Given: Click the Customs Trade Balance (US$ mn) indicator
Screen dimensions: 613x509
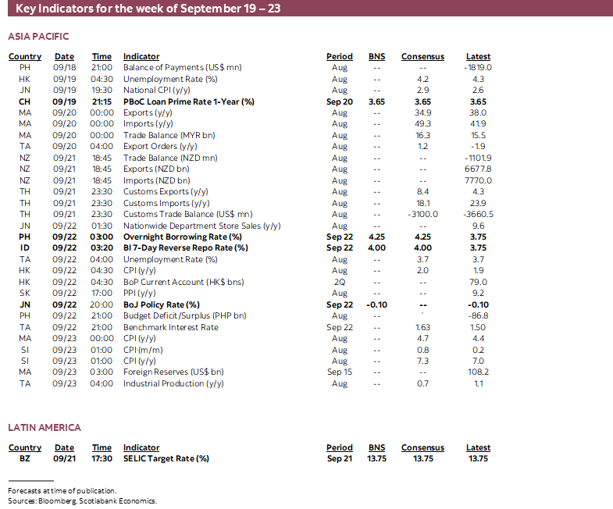Looking at the screenshot, I should (x=187, y=214).
